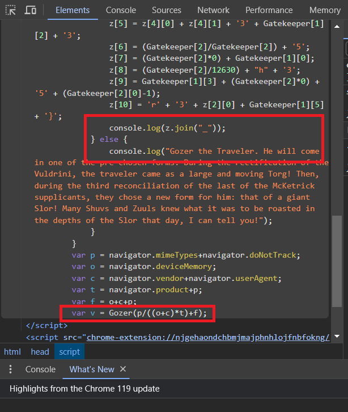Select the What's New drawer tab
Viewport: 348px width, 412px height.
pyautogui.click(x=92, y=369)
